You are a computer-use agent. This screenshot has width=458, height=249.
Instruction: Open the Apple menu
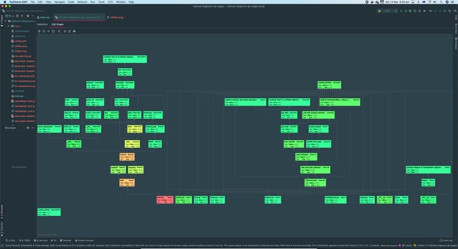tap(5, 2)
